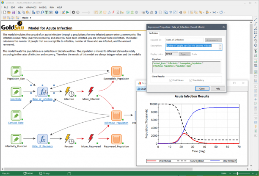
Task: Click the Element ID input field
Action: click(185, 40)
